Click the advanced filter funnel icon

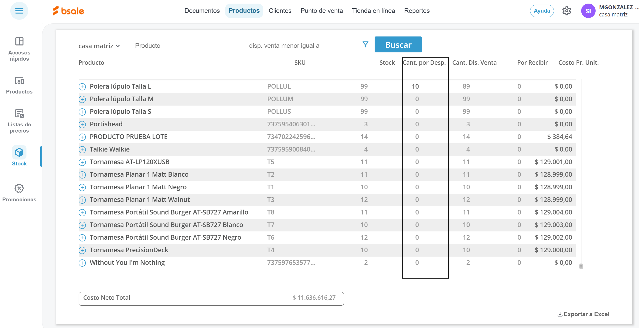[365, 45]
